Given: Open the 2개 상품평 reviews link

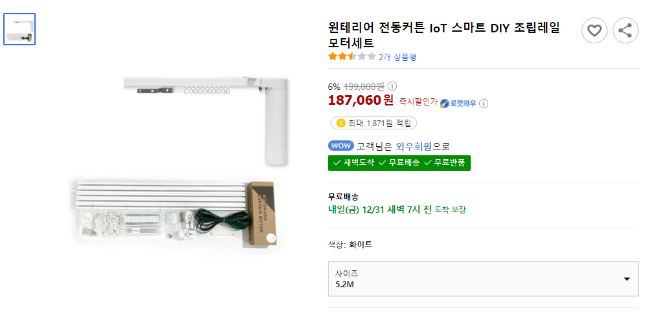Looking at the screenshot, I should click(397, 57).
